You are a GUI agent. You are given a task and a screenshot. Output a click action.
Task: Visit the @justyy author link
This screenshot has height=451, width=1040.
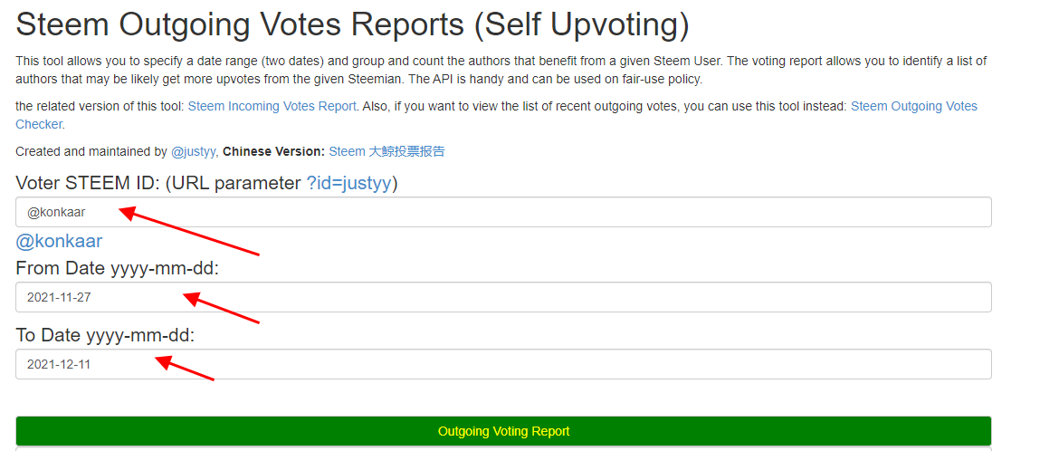click(x=194, y=152)
